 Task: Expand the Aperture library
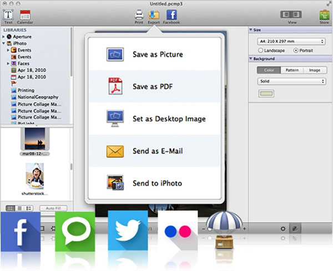pos(4,35)
